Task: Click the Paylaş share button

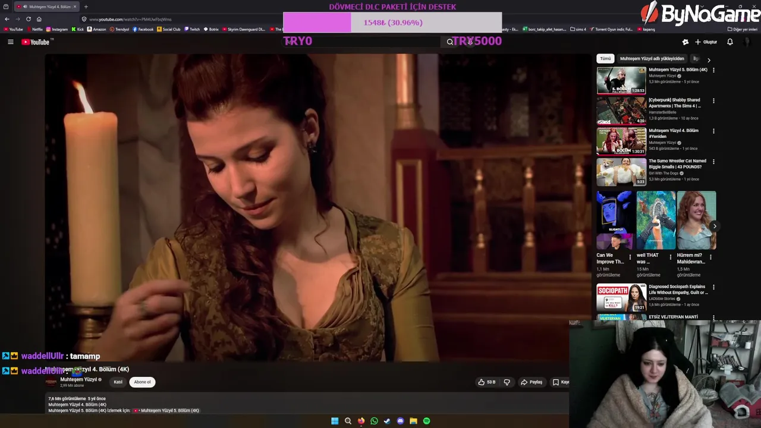Action: coord(531,382)
